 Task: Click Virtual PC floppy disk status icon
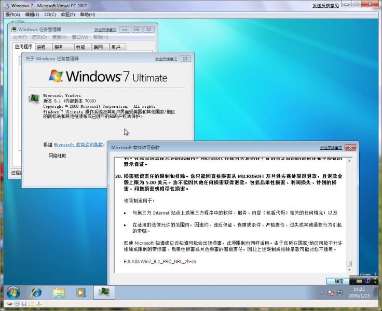pos(24,304)
